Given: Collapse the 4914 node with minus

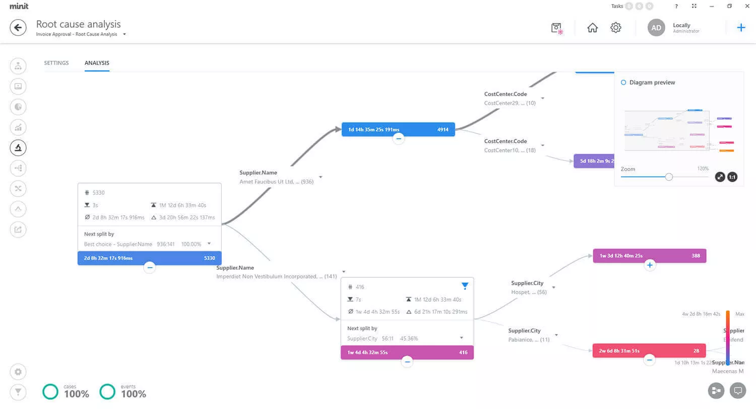Looking at the screenshot, I should point(399,138).
